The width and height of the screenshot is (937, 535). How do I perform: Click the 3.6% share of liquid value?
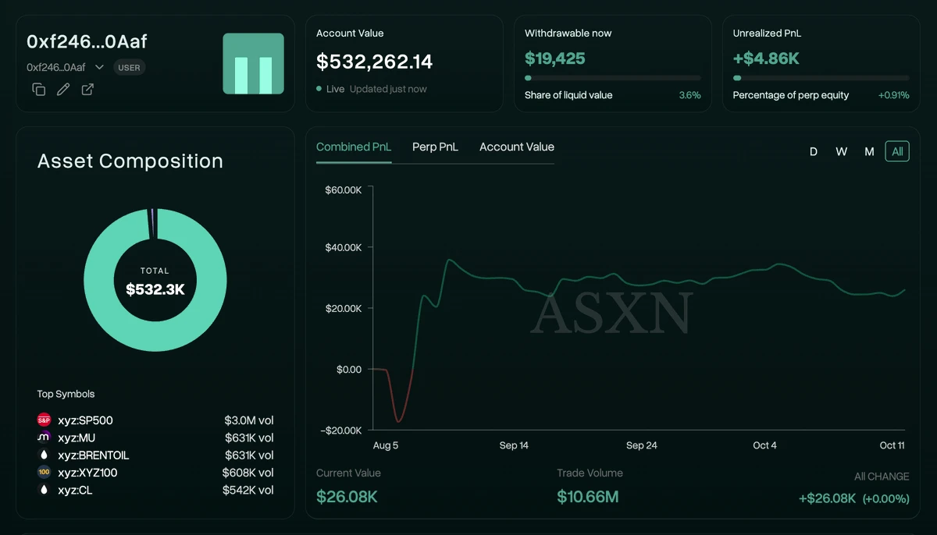[690, 95]
